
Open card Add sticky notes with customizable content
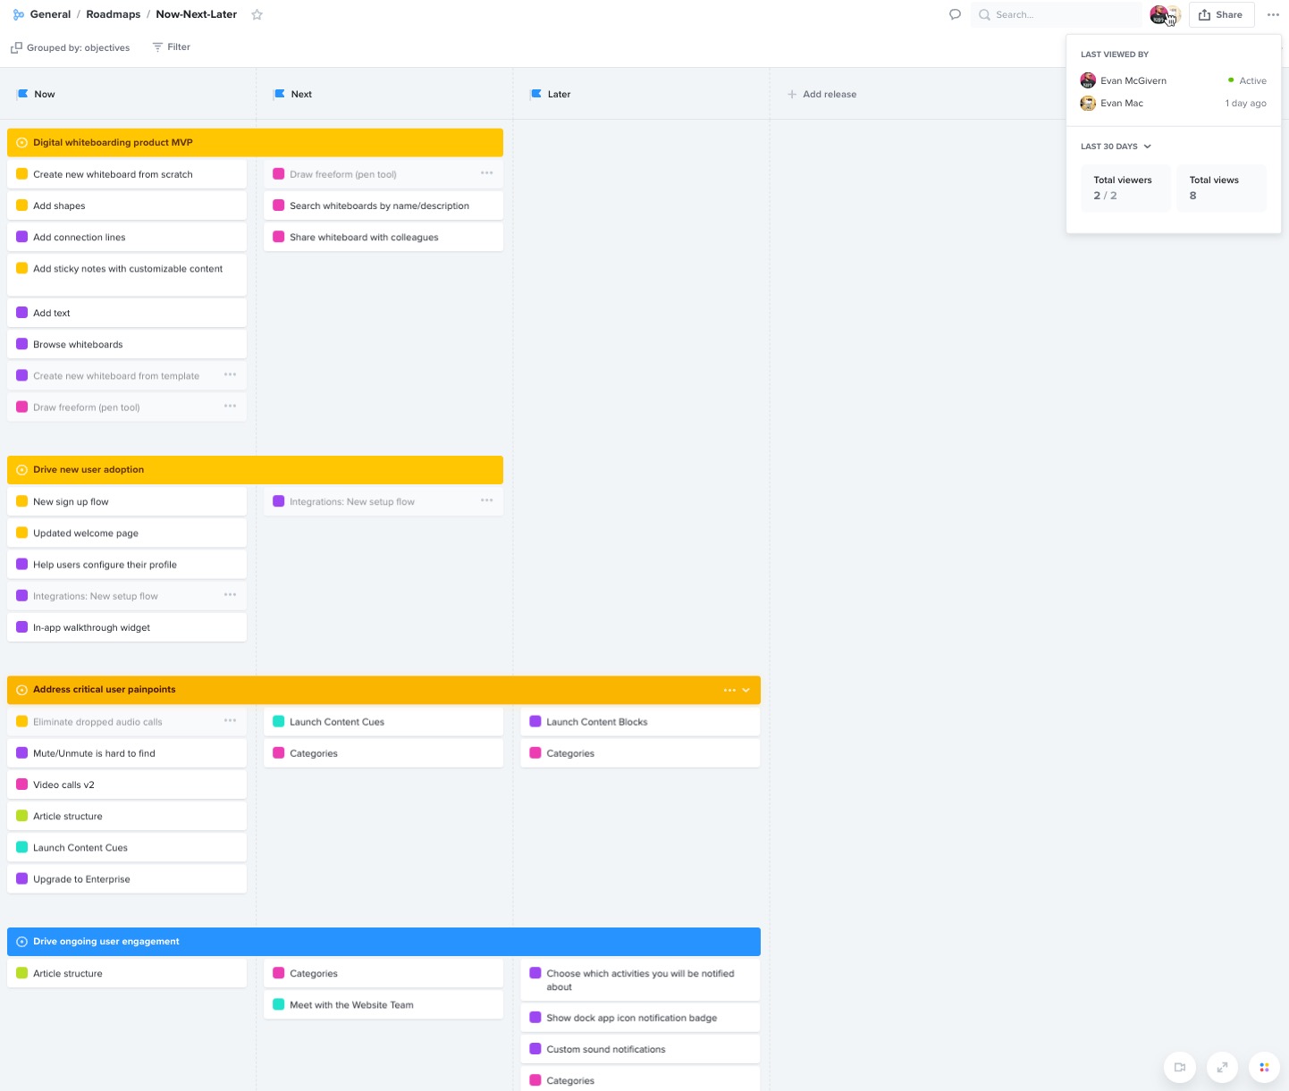pyautogui.click(x=127, y=275)
